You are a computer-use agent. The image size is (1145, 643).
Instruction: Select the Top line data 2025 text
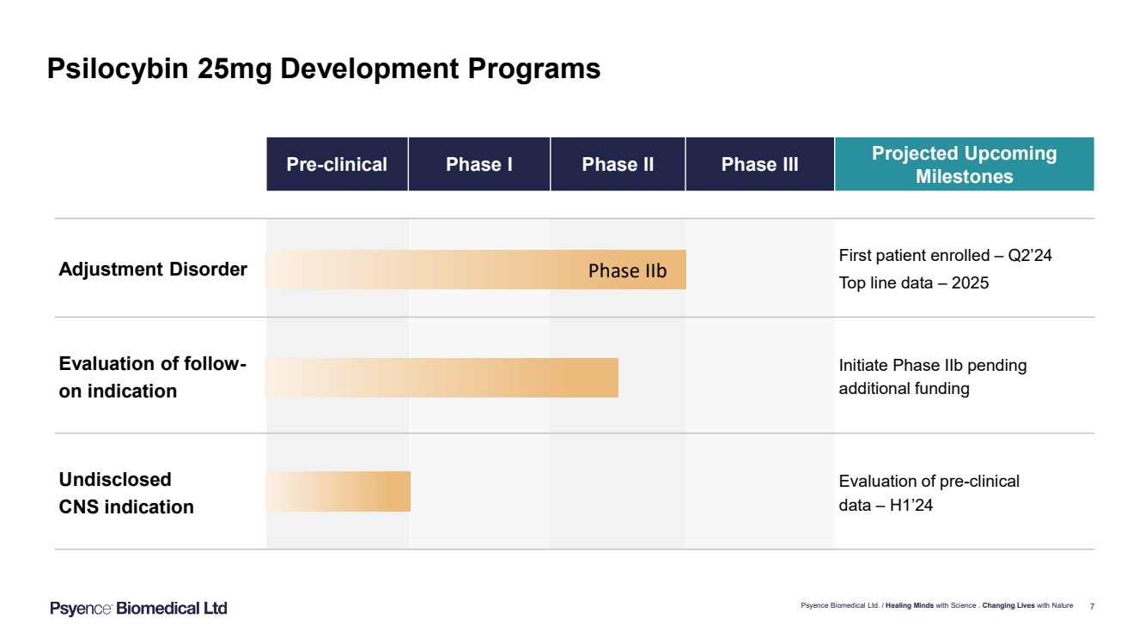[x=913, y=282]
